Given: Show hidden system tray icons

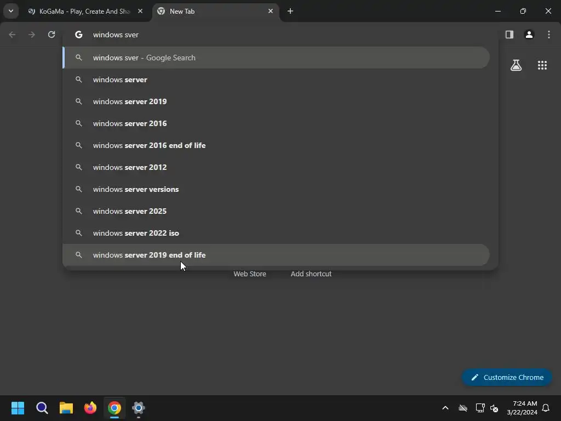Looking at the screenshot, I should point(445,408).
